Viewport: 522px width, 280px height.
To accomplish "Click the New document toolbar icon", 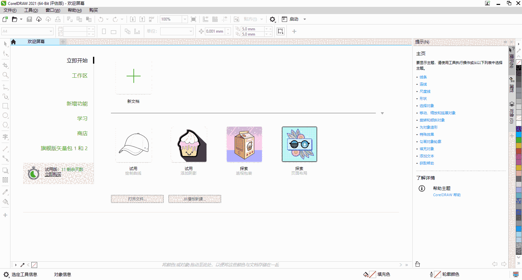I will click(x=5, y=19).
